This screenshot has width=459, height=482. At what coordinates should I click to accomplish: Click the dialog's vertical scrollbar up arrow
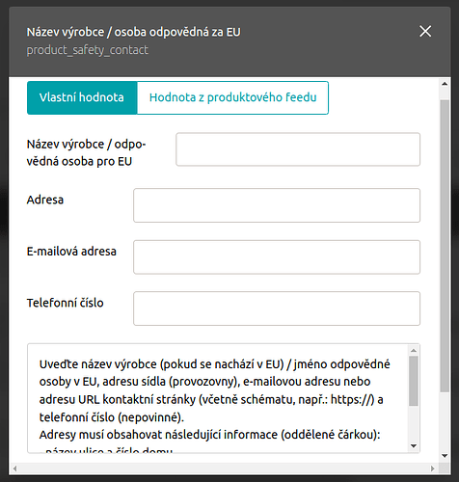click(445, 84)
